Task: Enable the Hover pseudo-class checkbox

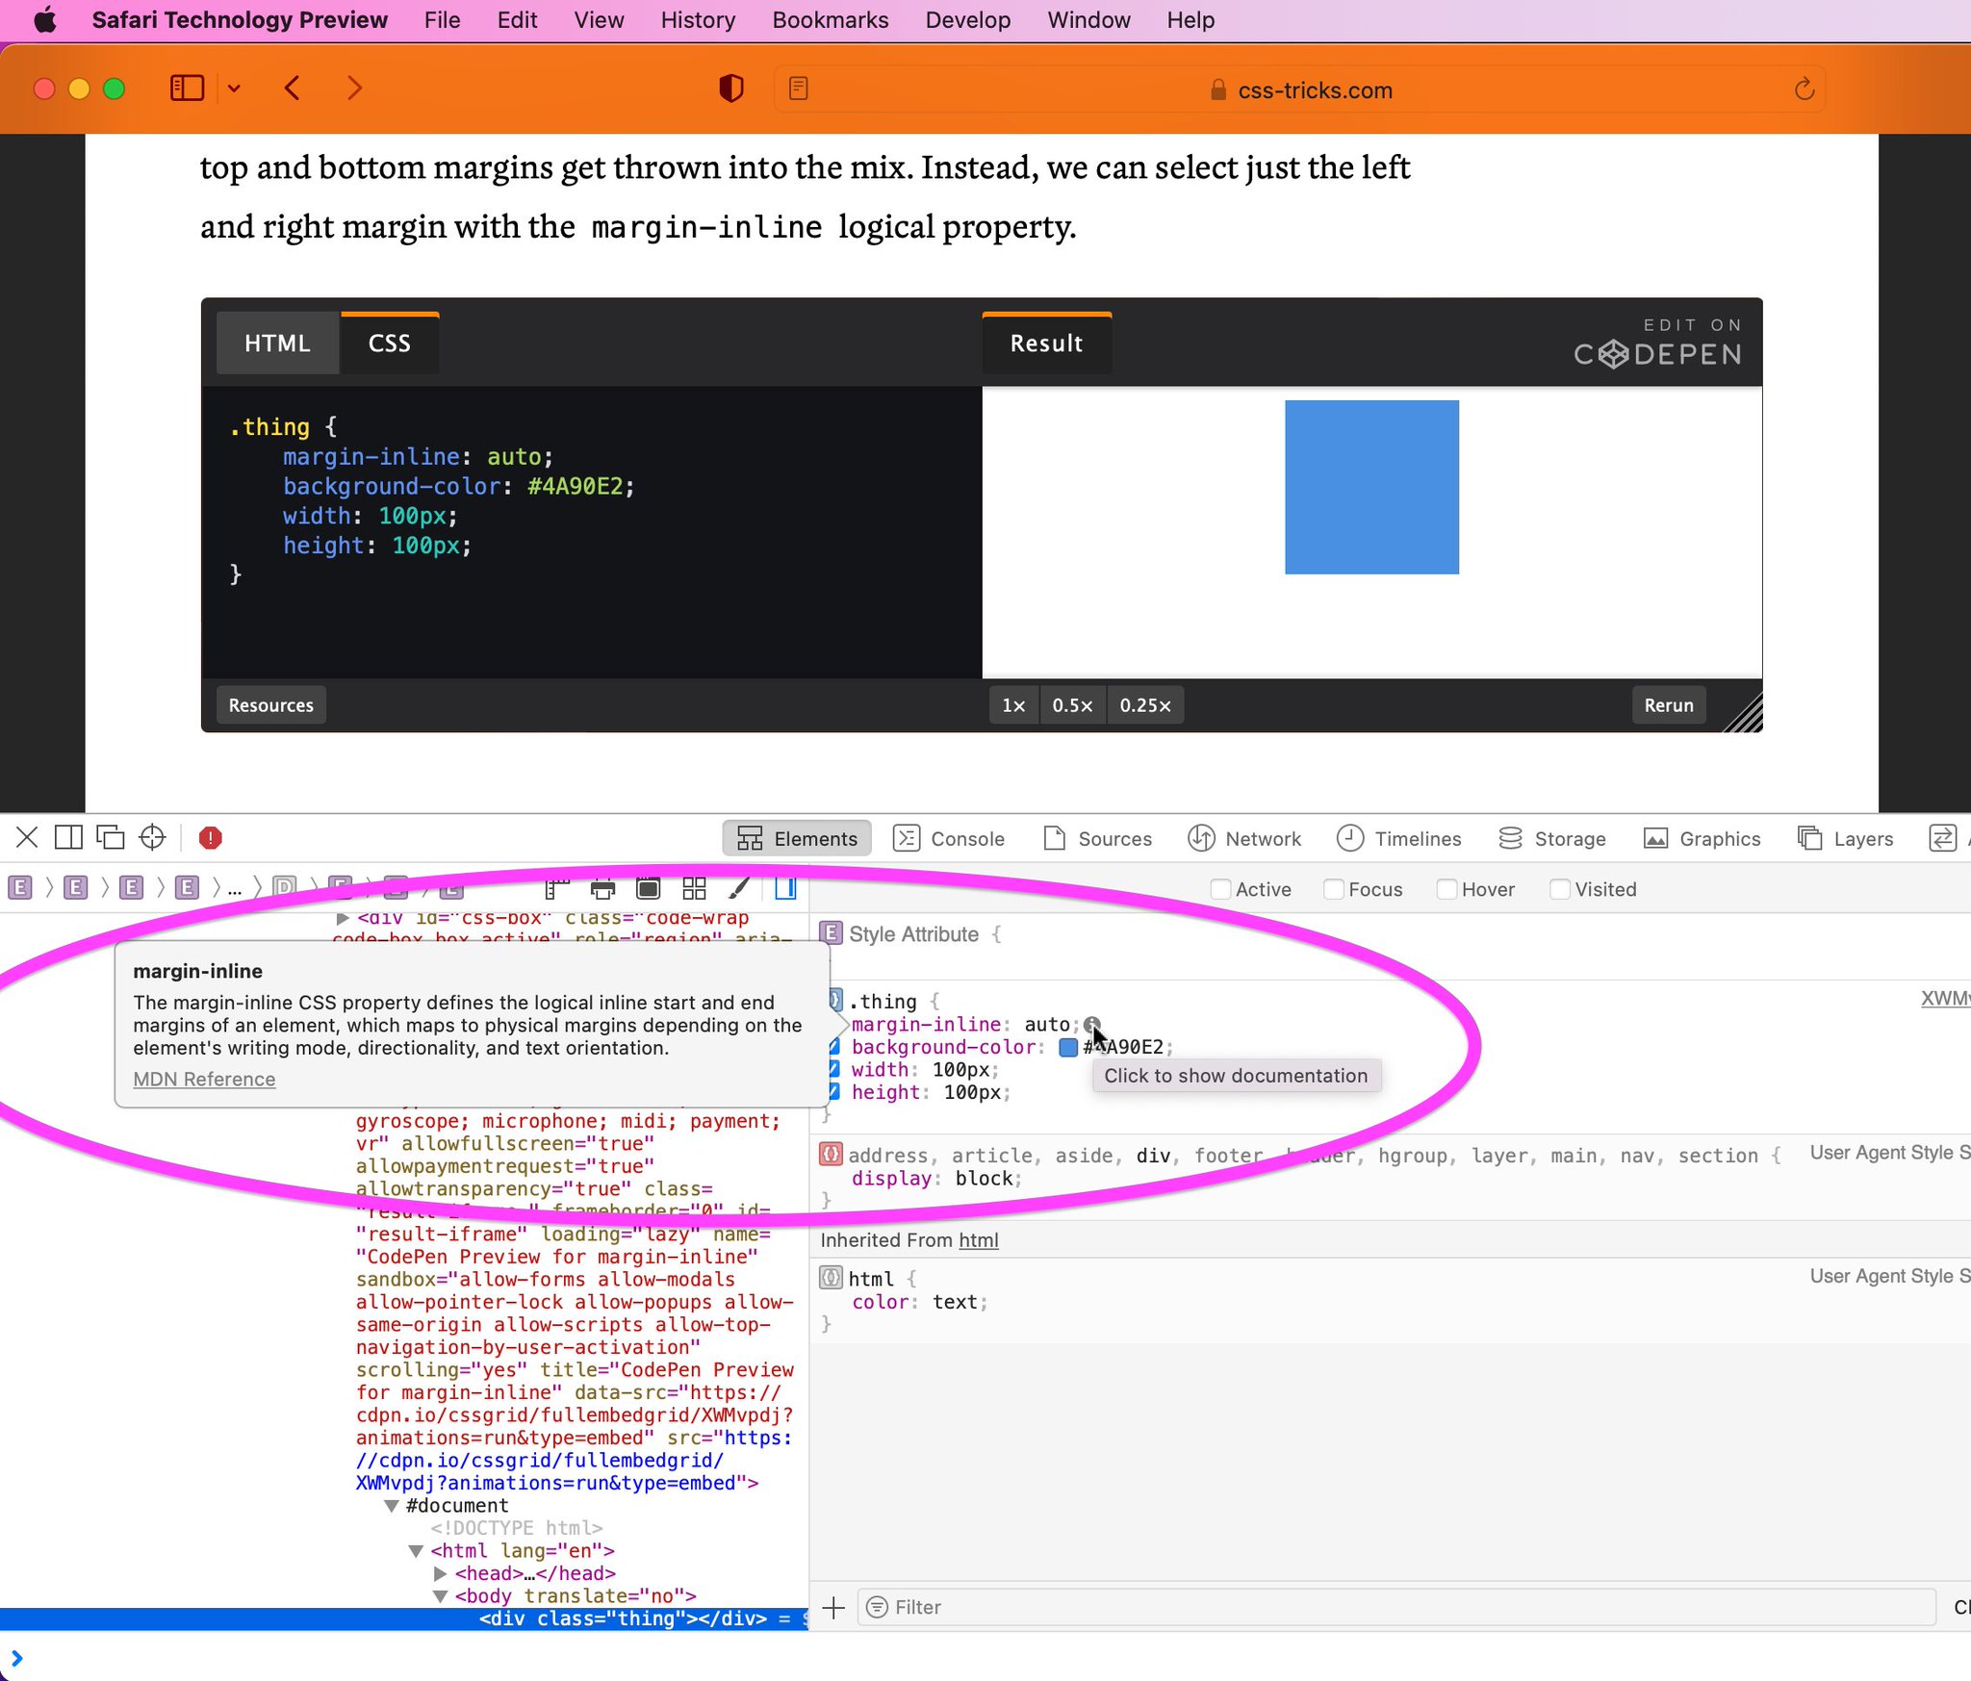Action: tap(1446, 889)
